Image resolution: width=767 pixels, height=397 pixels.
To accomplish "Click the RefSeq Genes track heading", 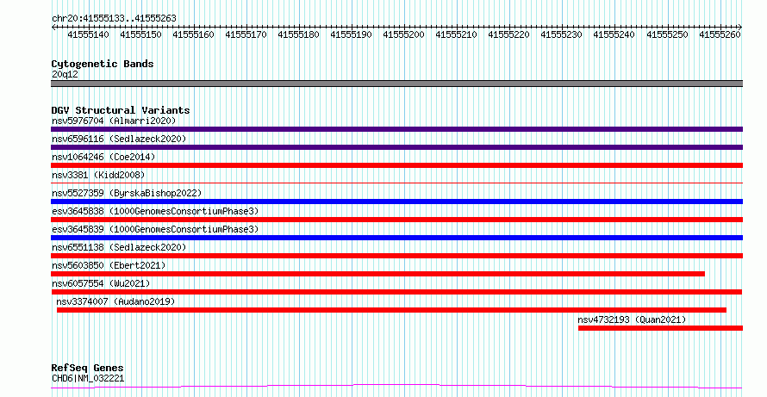I will pyautogui.click(x=88, y=368).
